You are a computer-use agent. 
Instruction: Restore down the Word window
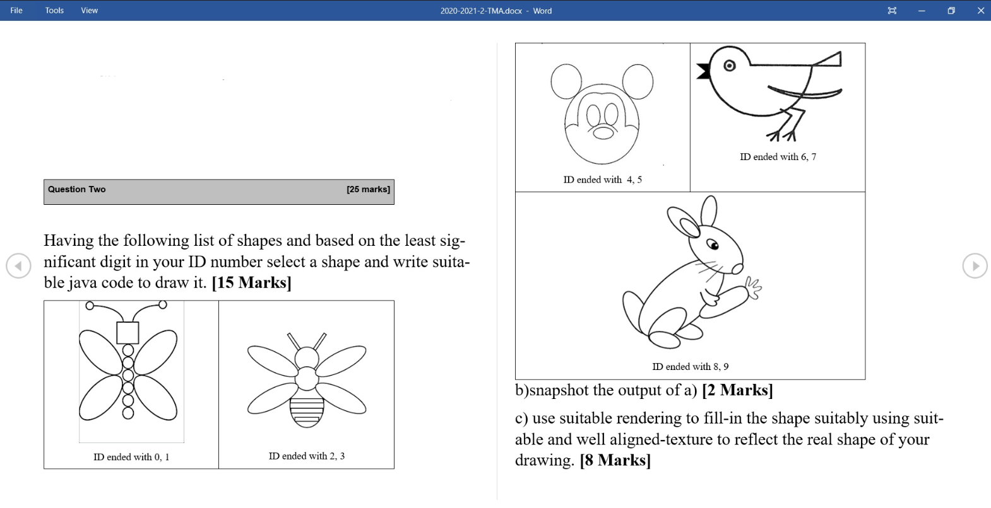click(x=951, y=11)
